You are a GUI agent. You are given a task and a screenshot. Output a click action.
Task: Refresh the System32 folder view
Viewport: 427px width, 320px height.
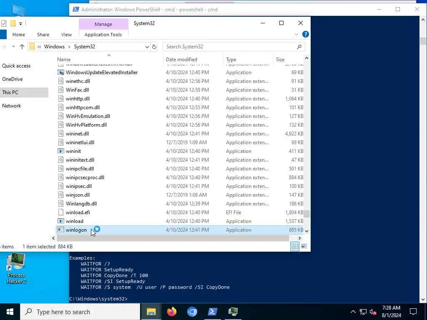(154, 47)
